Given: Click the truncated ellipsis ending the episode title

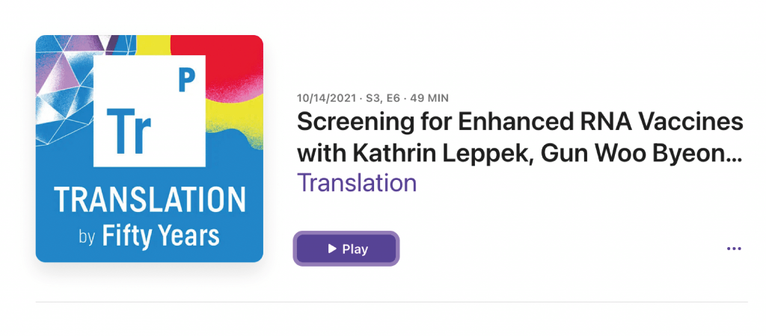Looking at the screenshot, I should [735, 155].
